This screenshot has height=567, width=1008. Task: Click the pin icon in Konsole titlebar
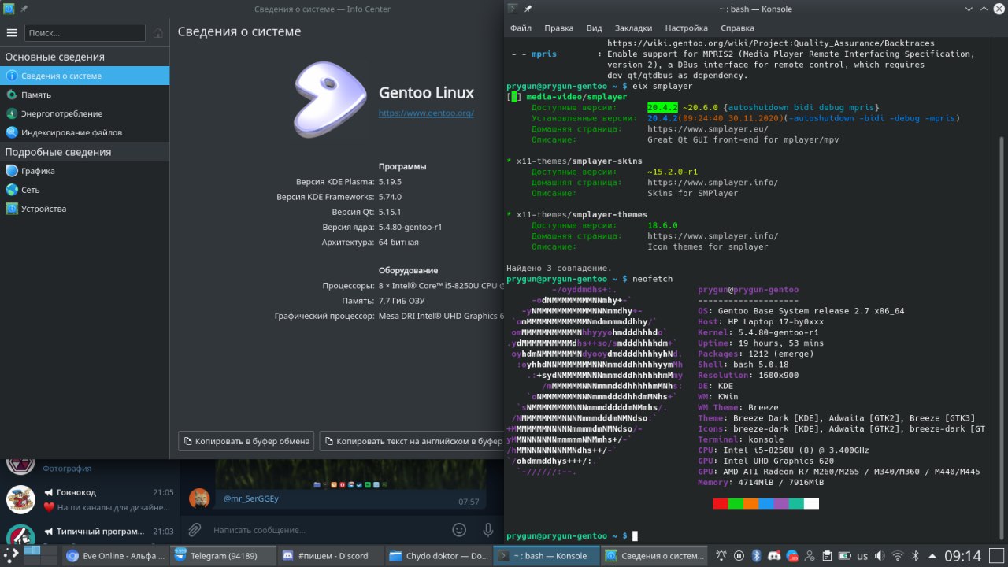click(x=527, y=9)
